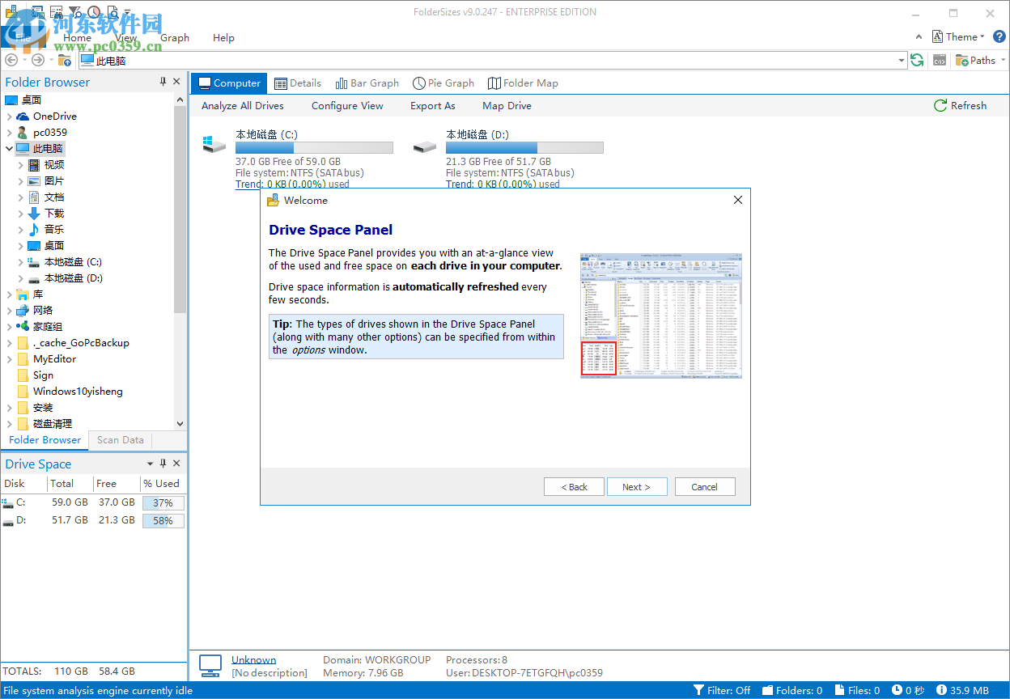Viewport: 1010px width, 699px height.
Task: Click the Analyze All Drives link
Action: click(x=243, y=105)
